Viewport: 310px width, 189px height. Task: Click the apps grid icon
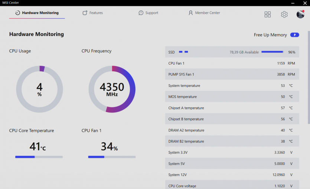click(268, 14)
